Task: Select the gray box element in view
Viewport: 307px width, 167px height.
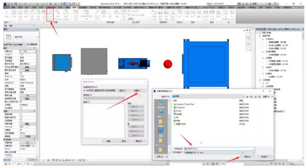Action: click(x=94, y=61)
